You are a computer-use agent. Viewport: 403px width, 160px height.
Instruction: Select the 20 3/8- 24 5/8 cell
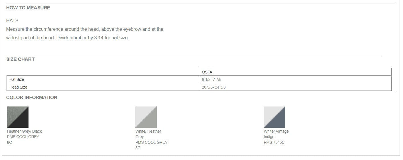(x=213, y=87)
